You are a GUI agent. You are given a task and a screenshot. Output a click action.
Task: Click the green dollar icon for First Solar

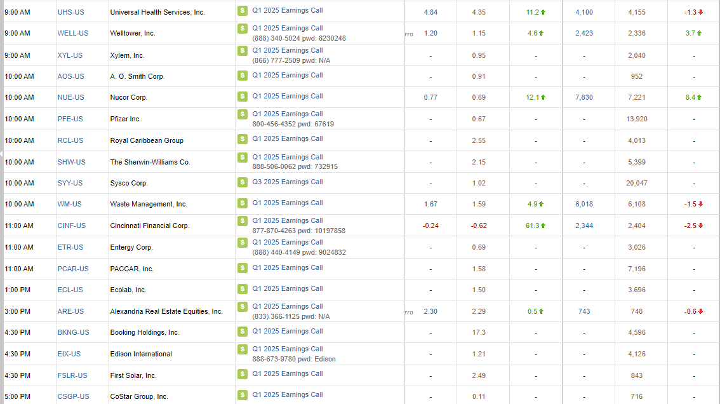click(243, 374)
